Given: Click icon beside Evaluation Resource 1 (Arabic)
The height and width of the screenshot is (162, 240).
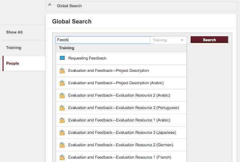Looking at the screenshot, I should pos(62,120).
